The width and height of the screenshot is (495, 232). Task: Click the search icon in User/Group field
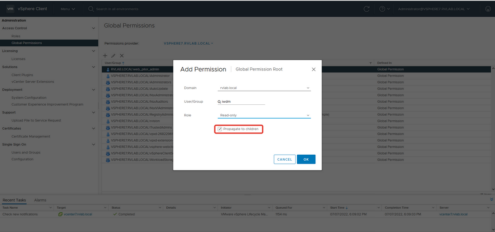(x=219, y=102)
